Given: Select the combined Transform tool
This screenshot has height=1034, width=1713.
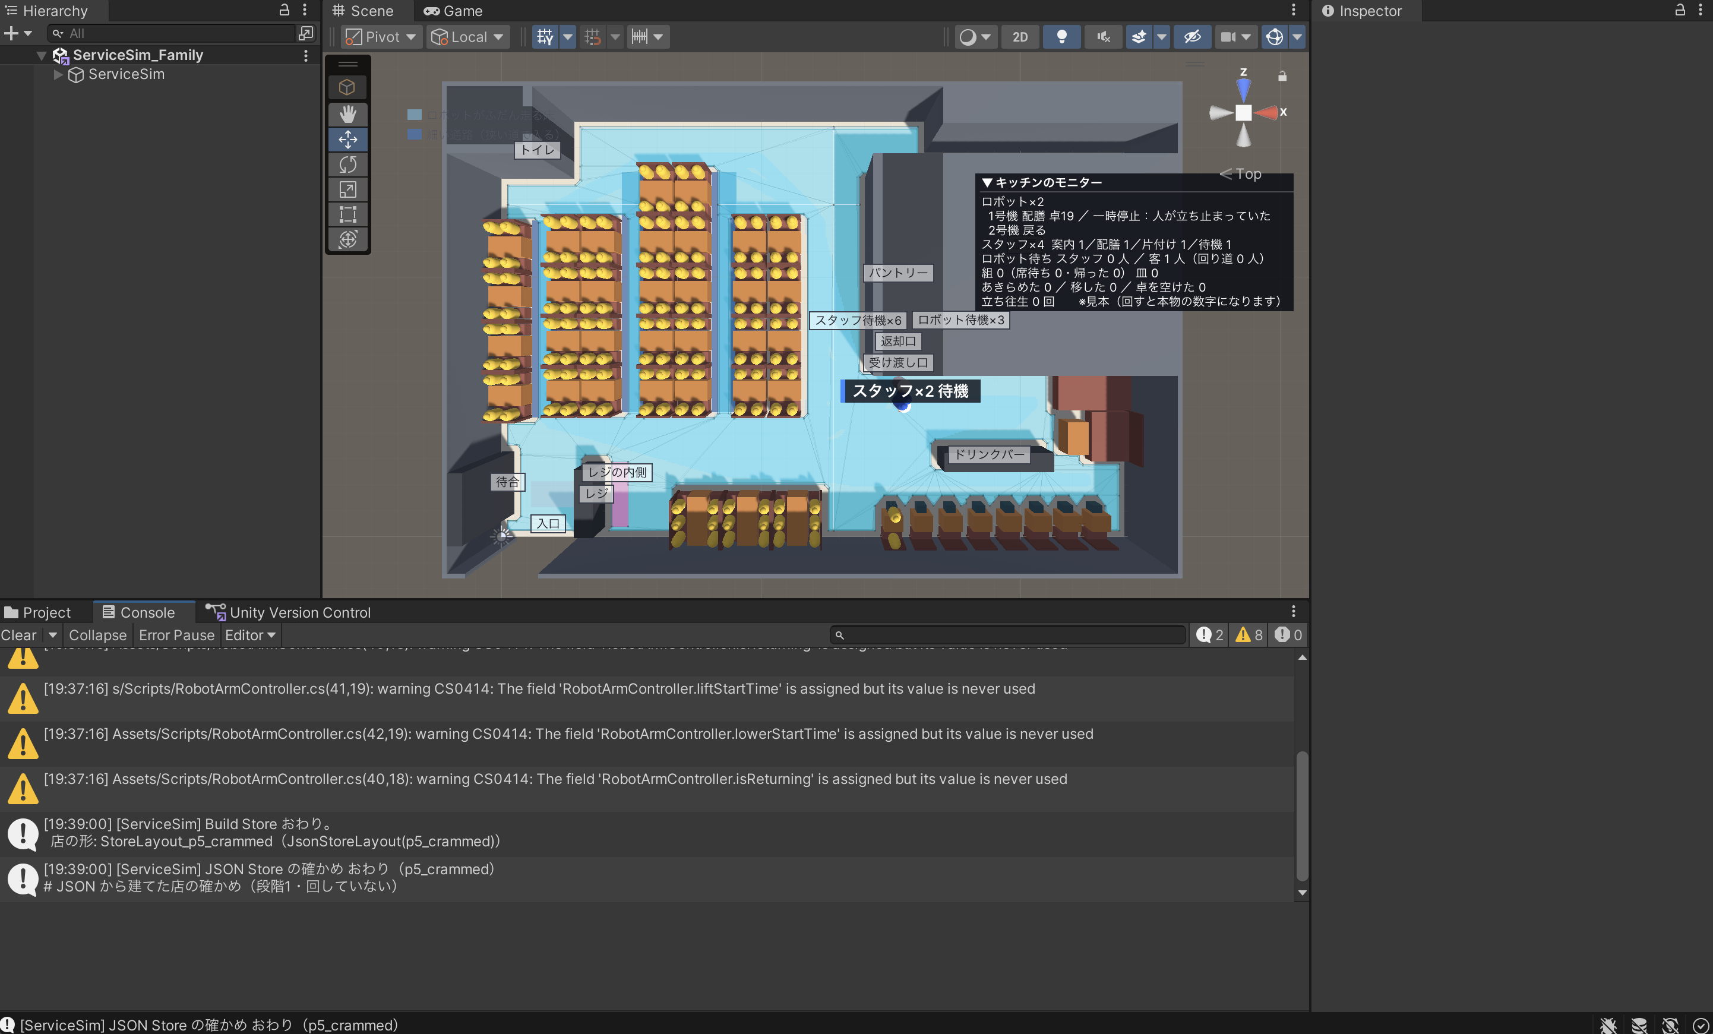Looking at the screenshot, I should 347,239.
